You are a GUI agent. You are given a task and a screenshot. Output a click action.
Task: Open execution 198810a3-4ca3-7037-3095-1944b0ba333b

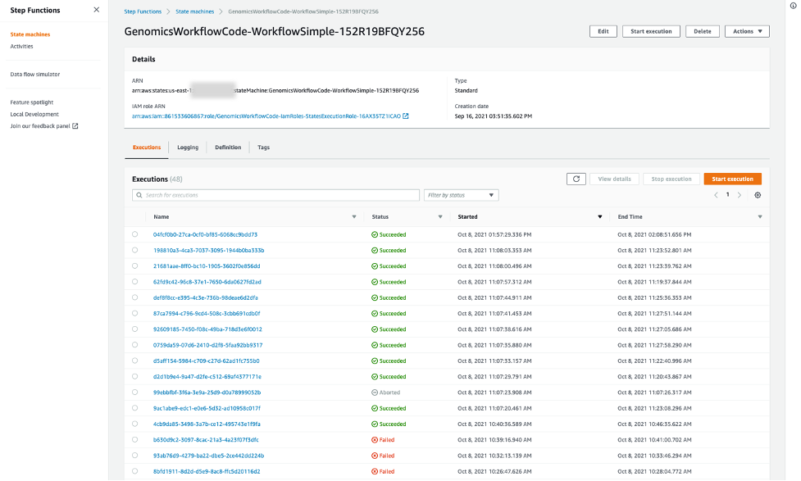pyautogui.click(x=208, y=250)
